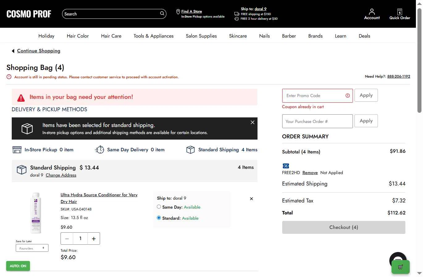
Task: Click the Continue Shopping back arrow
Action: coord(13,51)
